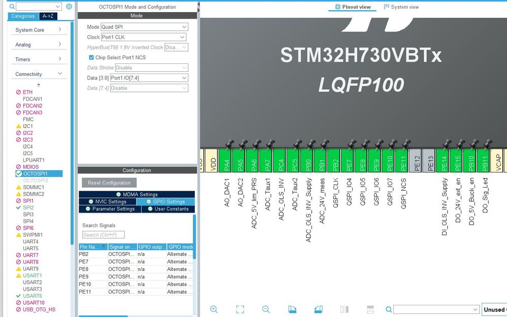Open the settings gear in the search bar
This screenshot has height=317, width=507.
pyautogui.click(x=69, y=7)
